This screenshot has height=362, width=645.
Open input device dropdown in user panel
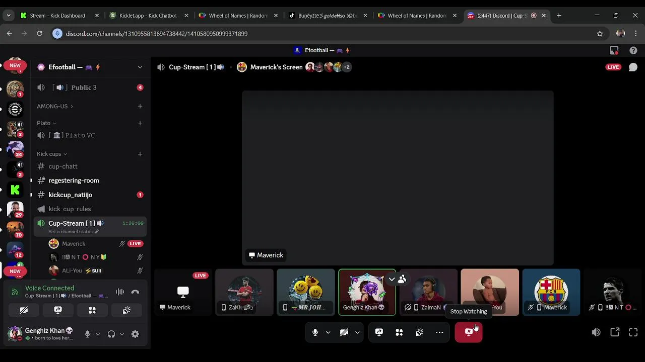point(98,334)
